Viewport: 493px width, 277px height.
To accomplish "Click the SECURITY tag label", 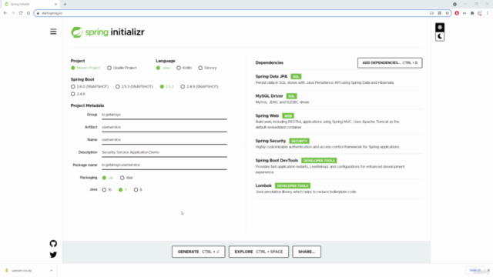I will click(x=300, y=141).
